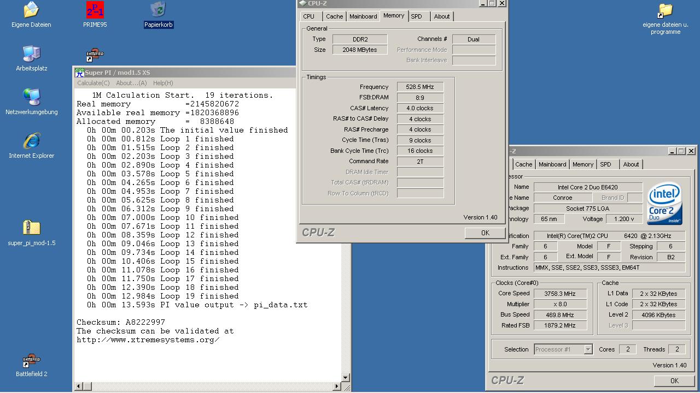Image resolution: width=700 pixels, height=393 pixels.
Task: Minimize the rear CPU-Z processor window
Action: (672, 151)
